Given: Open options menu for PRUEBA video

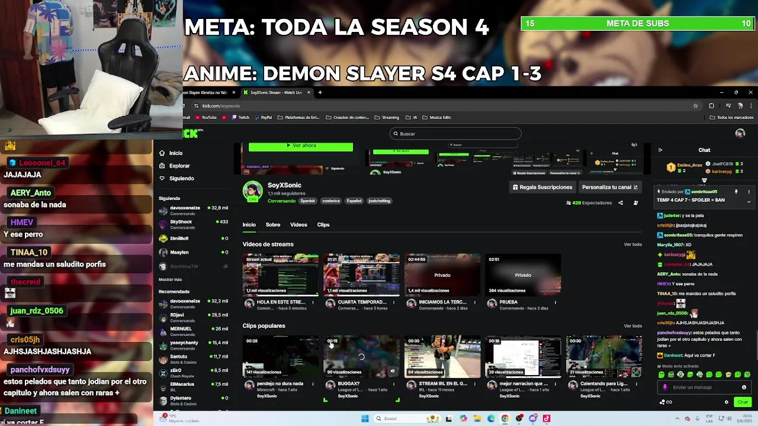Looking at the screenshot, I should [555, 302].
